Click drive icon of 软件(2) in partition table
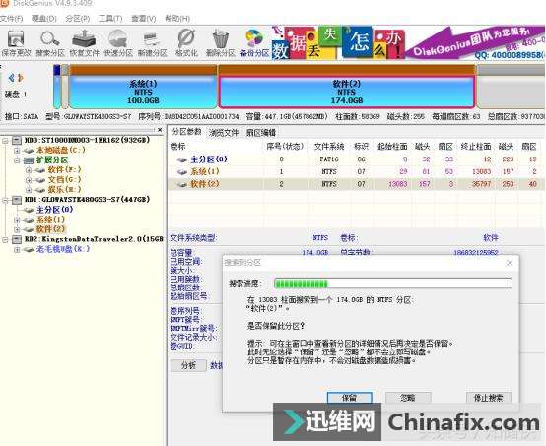Screen dimensions: 546x446 [181, 184]
